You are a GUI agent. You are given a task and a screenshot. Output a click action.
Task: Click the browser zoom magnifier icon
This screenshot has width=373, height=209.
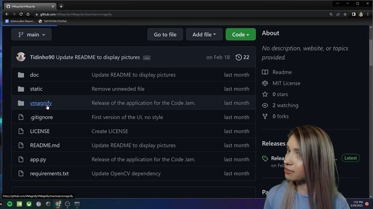[331, 14]
